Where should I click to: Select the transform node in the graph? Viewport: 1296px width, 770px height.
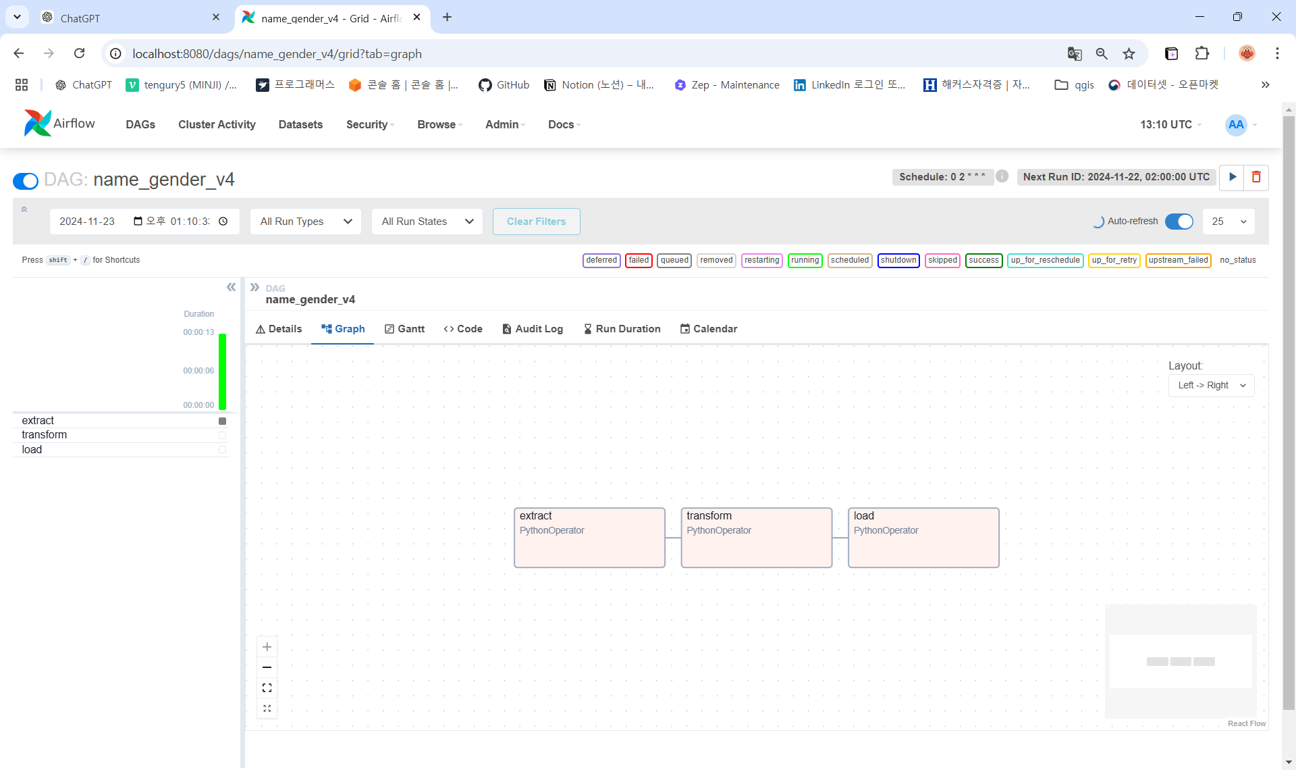[x=756, y=538]
